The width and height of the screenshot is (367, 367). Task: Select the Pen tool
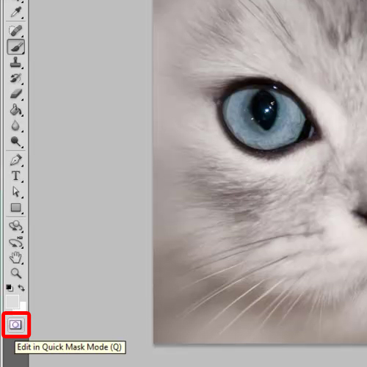click(16, 160)
